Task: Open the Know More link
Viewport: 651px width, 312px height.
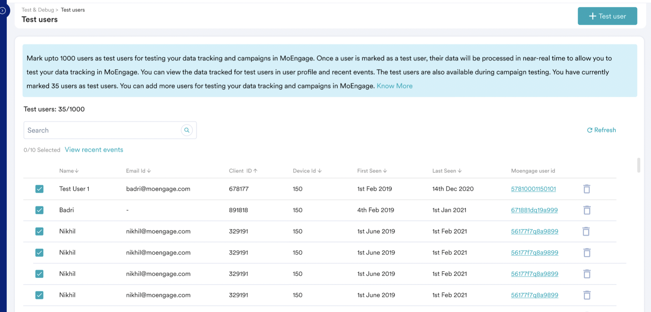Action: pos(394,86)
